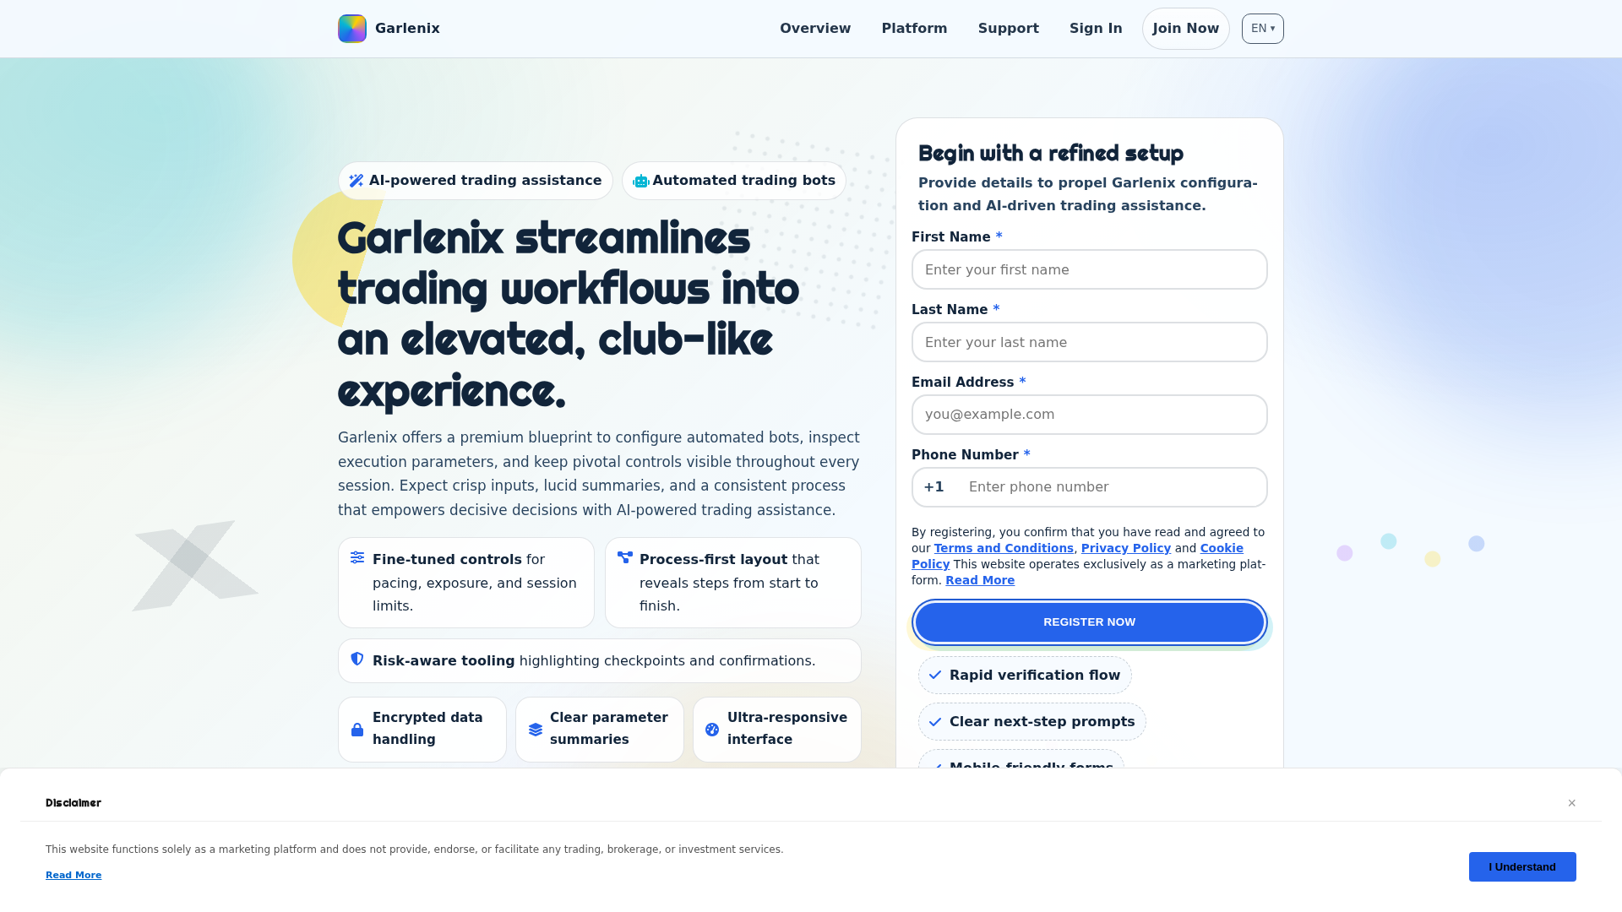Click the checkmark beside Clear next-step prompts

pyautogui.click(x=935, y=722)
